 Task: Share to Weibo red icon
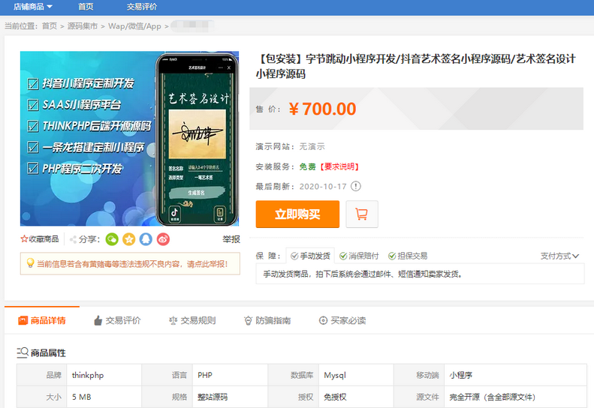point(163,239)
